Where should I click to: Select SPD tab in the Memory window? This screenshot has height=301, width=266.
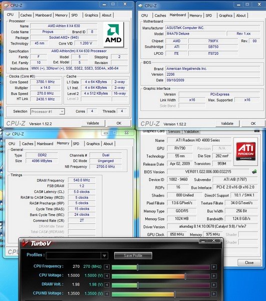[x=76, y=144]
